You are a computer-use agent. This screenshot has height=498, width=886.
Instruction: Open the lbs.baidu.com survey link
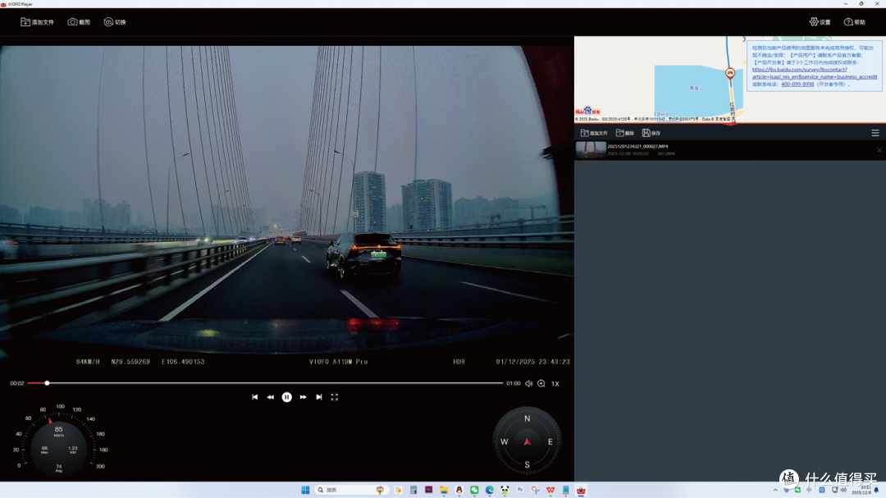(815, 74)
